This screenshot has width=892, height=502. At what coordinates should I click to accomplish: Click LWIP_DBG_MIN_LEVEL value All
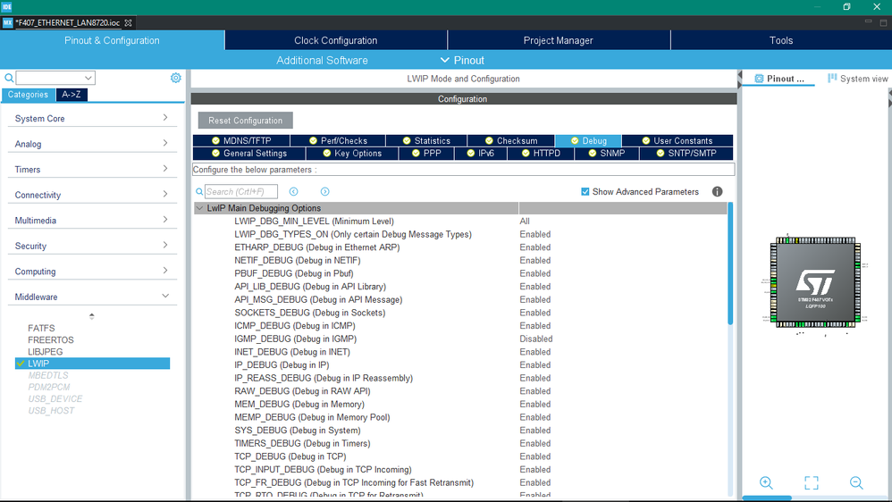[x=525, y=222]
